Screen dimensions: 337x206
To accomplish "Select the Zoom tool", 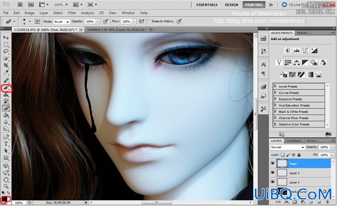I will click(6, 186).
